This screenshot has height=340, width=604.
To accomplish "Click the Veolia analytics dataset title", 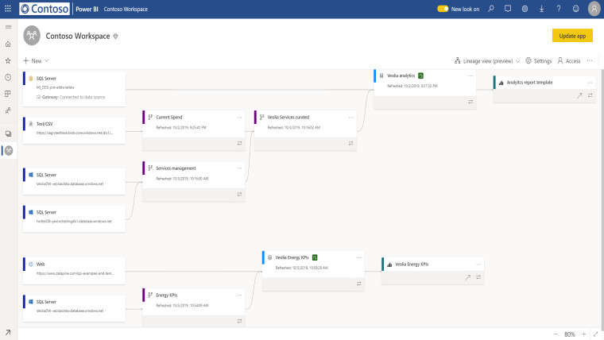I will [401, 75].
